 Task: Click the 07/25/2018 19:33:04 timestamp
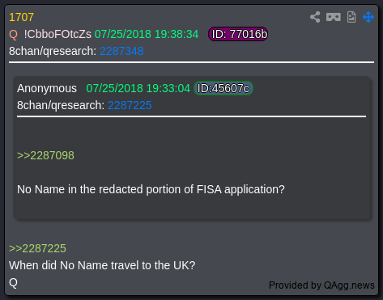pos(138,88)
